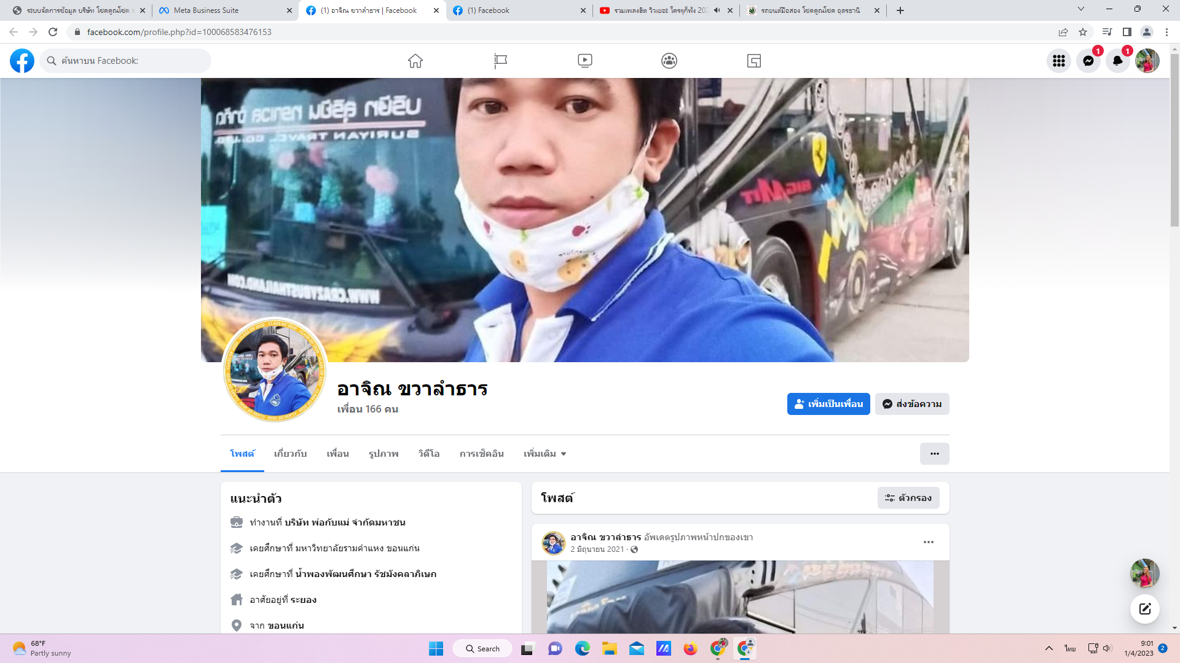Image resolution: width=1180 pixels, height=663 pixels.
Task: Expand the เพิ่มเติม dropdown tab
Action: coord(545,454)
